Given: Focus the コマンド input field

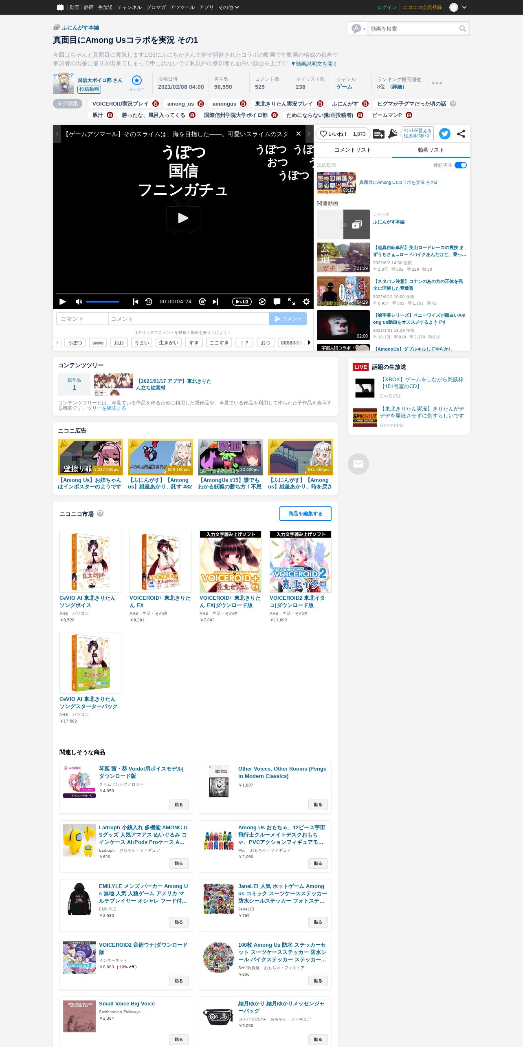Looking at the screenshot, I should (83, 319).
